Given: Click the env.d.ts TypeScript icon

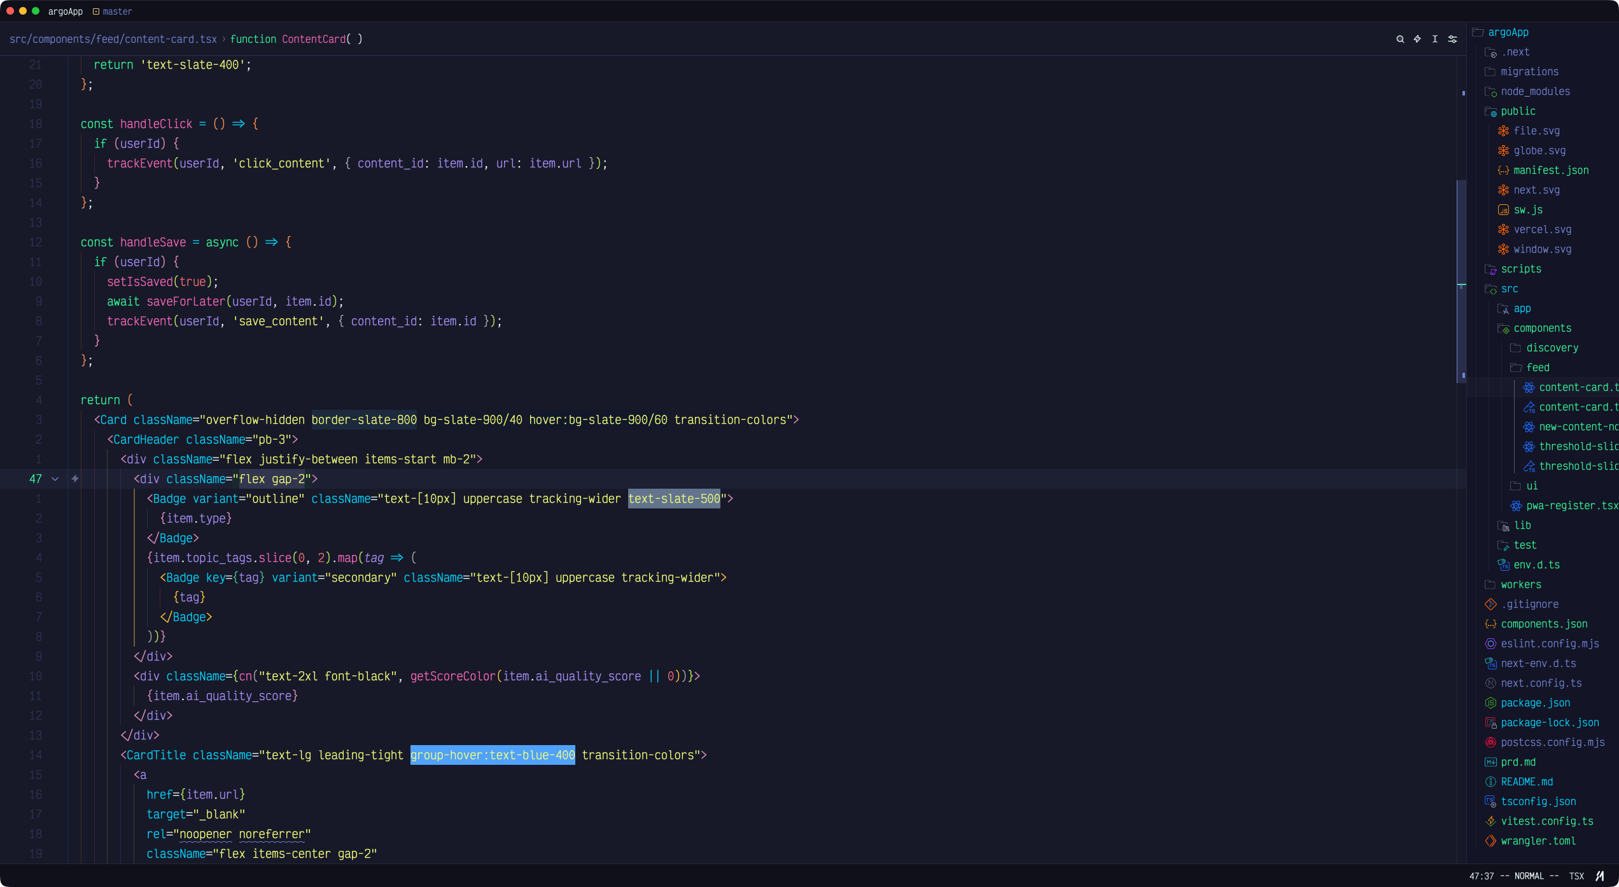Looking at the screenshot, I should [x=1503, y=565].
